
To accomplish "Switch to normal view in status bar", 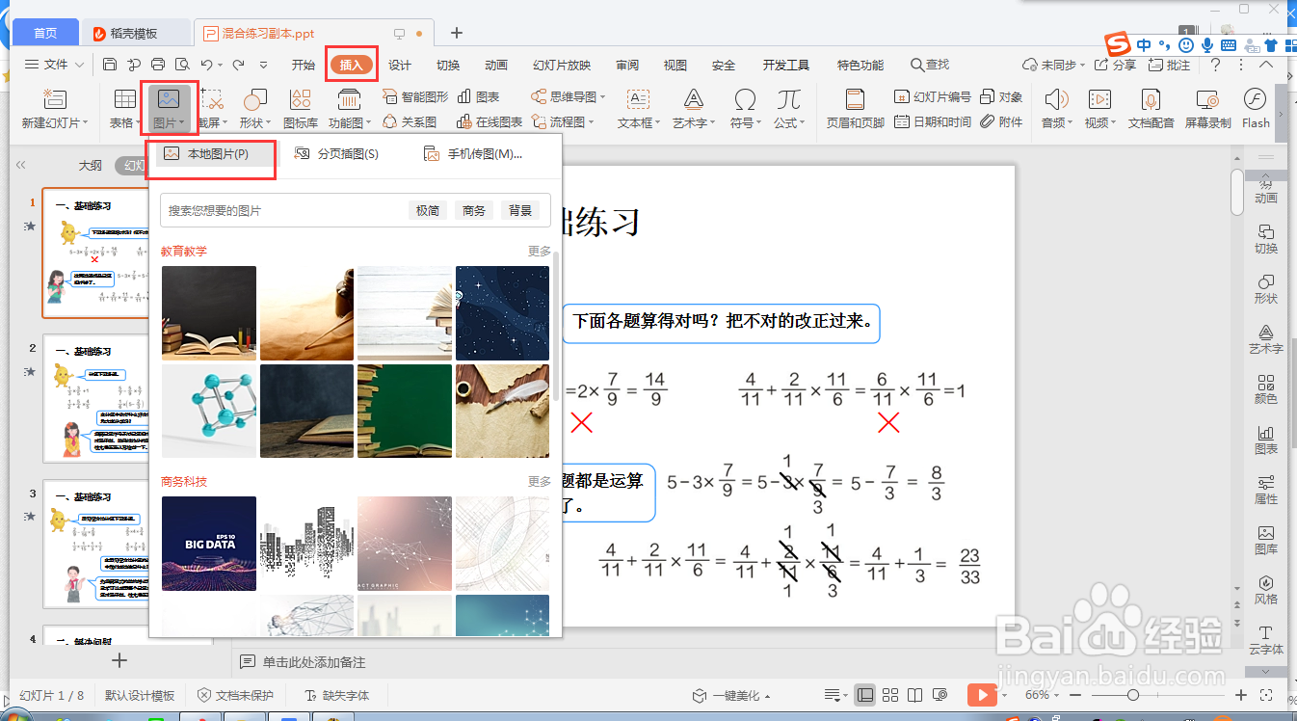I will 865,695.
